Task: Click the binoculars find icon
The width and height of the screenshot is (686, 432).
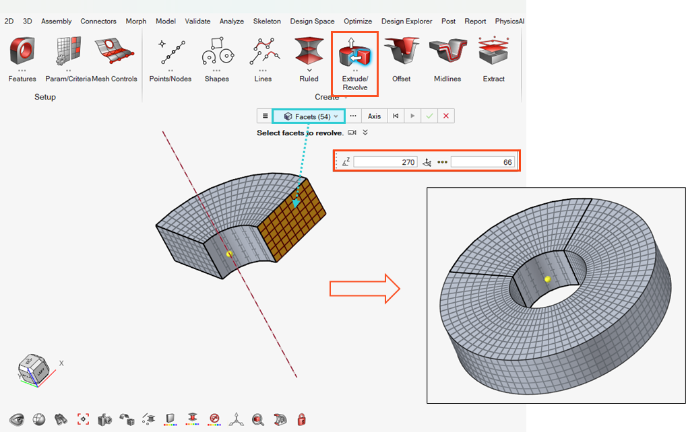Action: pyautogui.click(x=61, y=420)
